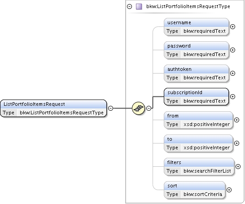Click the purple complex type square icon
245x204 pixels.
pyautogui.click(x=139, y=7)
